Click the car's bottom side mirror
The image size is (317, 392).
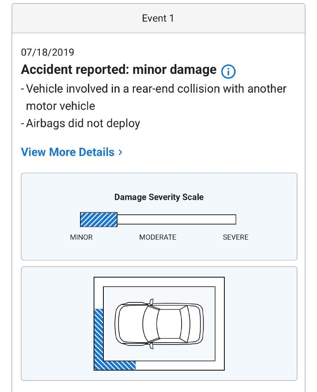(x=152, y=345)
